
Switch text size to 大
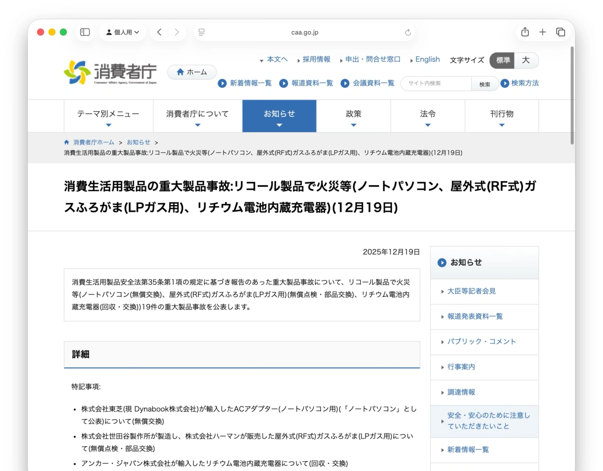[x=526, y=60]
